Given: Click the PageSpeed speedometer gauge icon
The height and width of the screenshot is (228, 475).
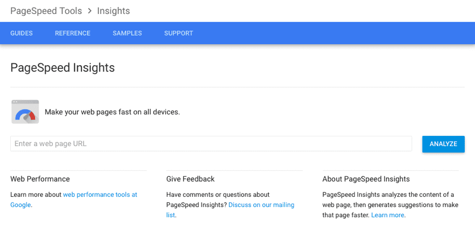Looking at the screenshot, I should (25, 112).
